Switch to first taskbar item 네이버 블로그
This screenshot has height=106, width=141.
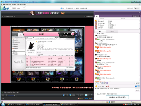coord(16,104)
